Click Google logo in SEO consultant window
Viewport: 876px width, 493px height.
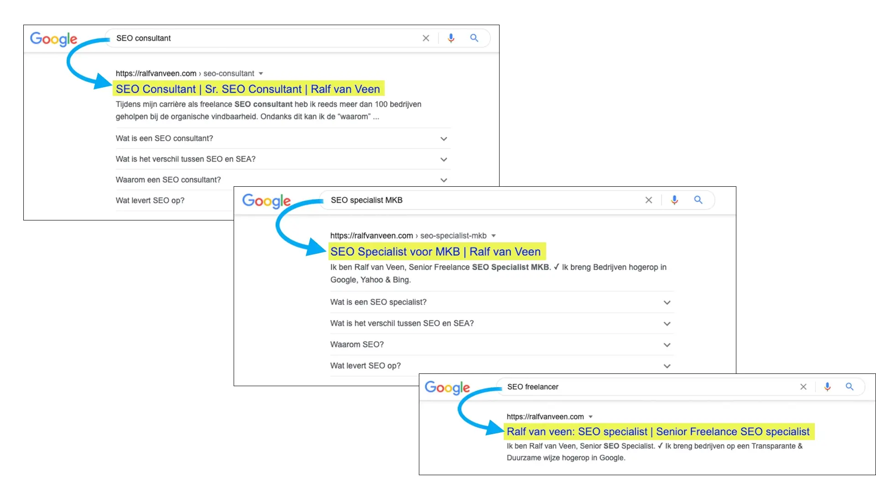[x=53, y=39]
